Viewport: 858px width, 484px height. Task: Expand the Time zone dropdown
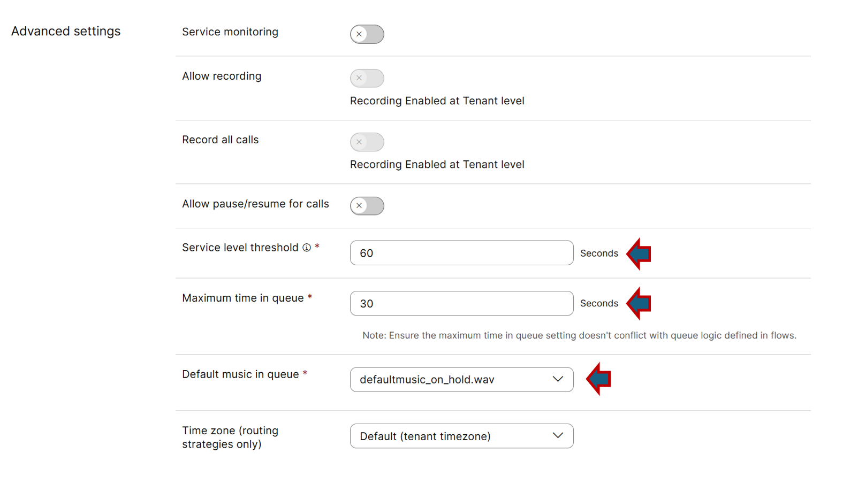click(x=461, y=436)
